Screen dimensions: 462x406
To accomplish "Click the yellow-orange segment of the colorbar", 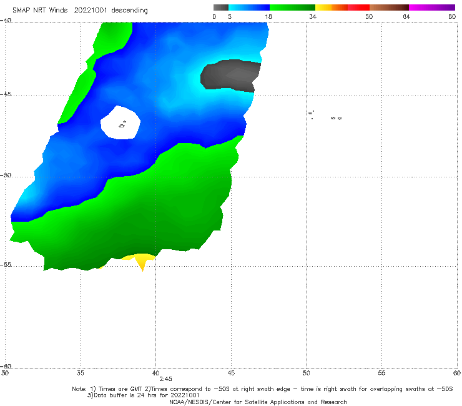I will (332, 7).
